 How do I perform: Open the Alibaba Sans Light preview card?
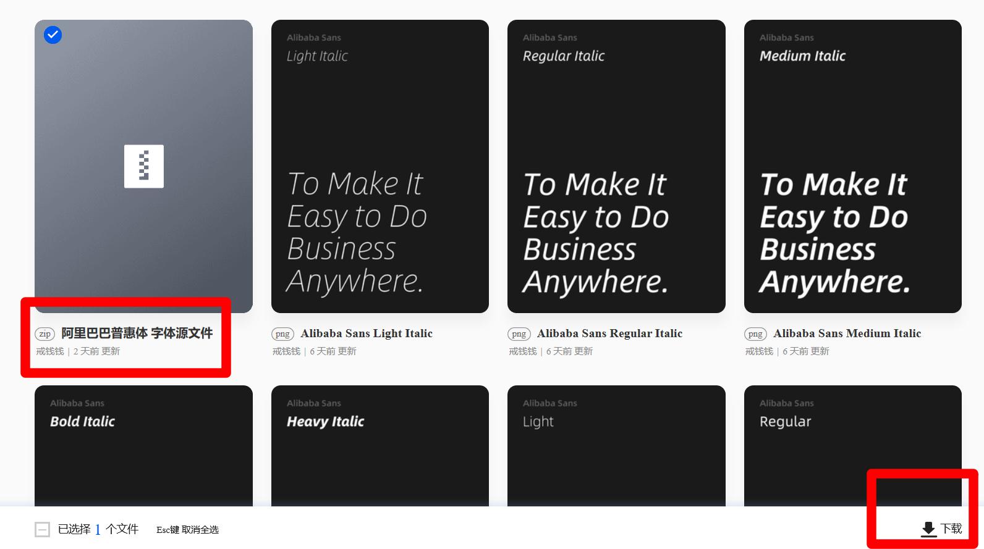click(x=616, y=446)
